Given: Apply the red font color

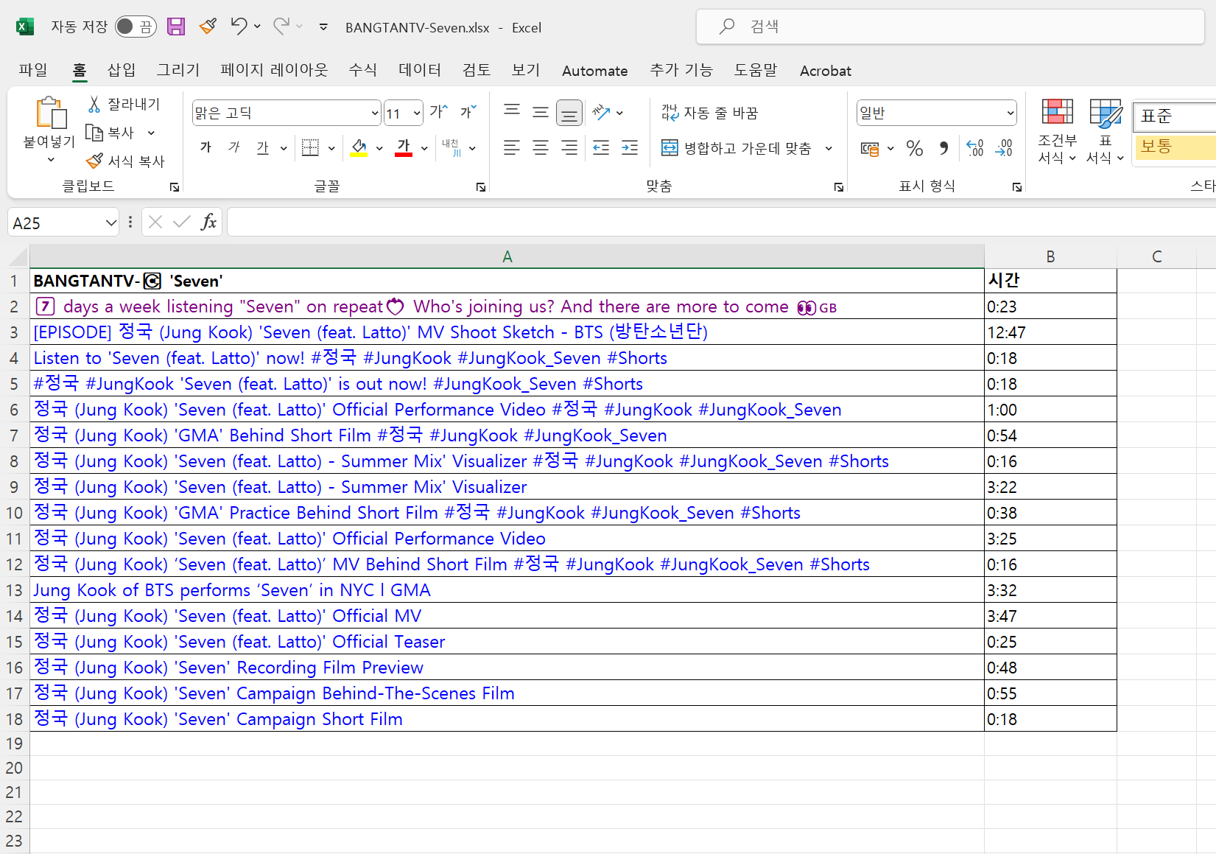Looking at the screenshot, I should (404, 148).
